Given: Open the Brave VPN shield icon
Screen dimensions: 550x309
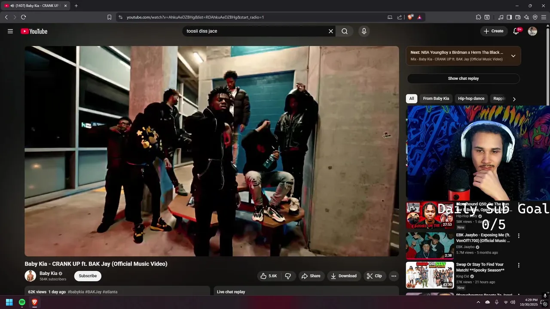Looking at the screenshot, I should tap(535, 17).
